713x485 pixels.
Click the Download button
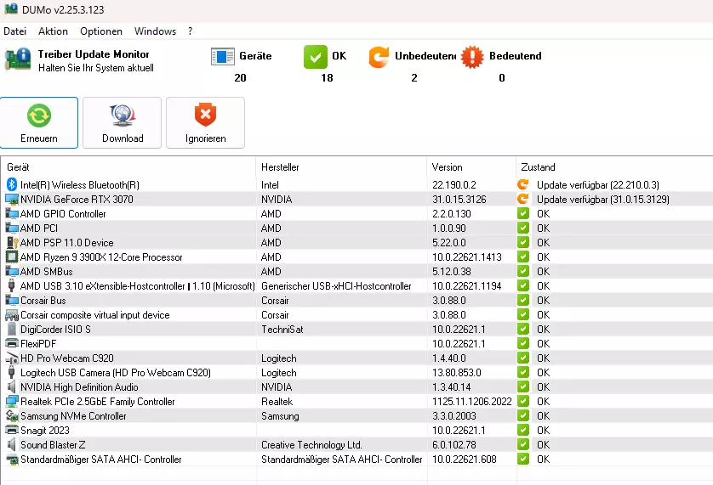[x=123, y=122]
